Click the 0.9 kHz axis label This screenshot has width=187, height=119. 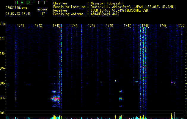(2, 68)
